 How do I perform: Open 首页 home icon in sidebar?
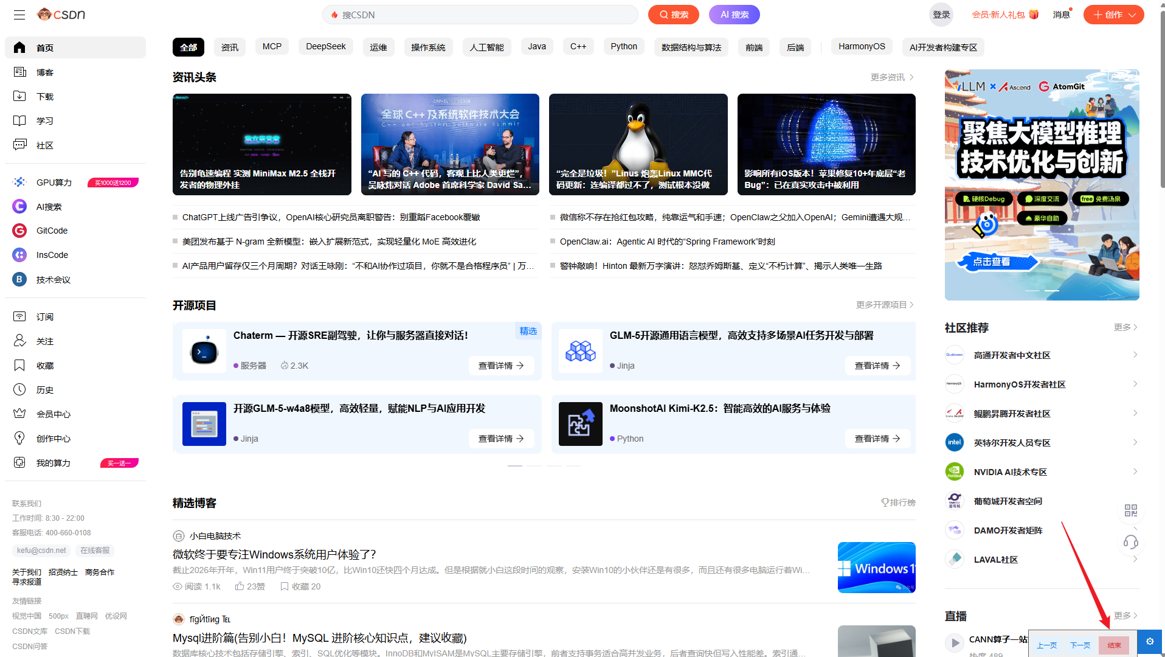[x=19, y=47]
